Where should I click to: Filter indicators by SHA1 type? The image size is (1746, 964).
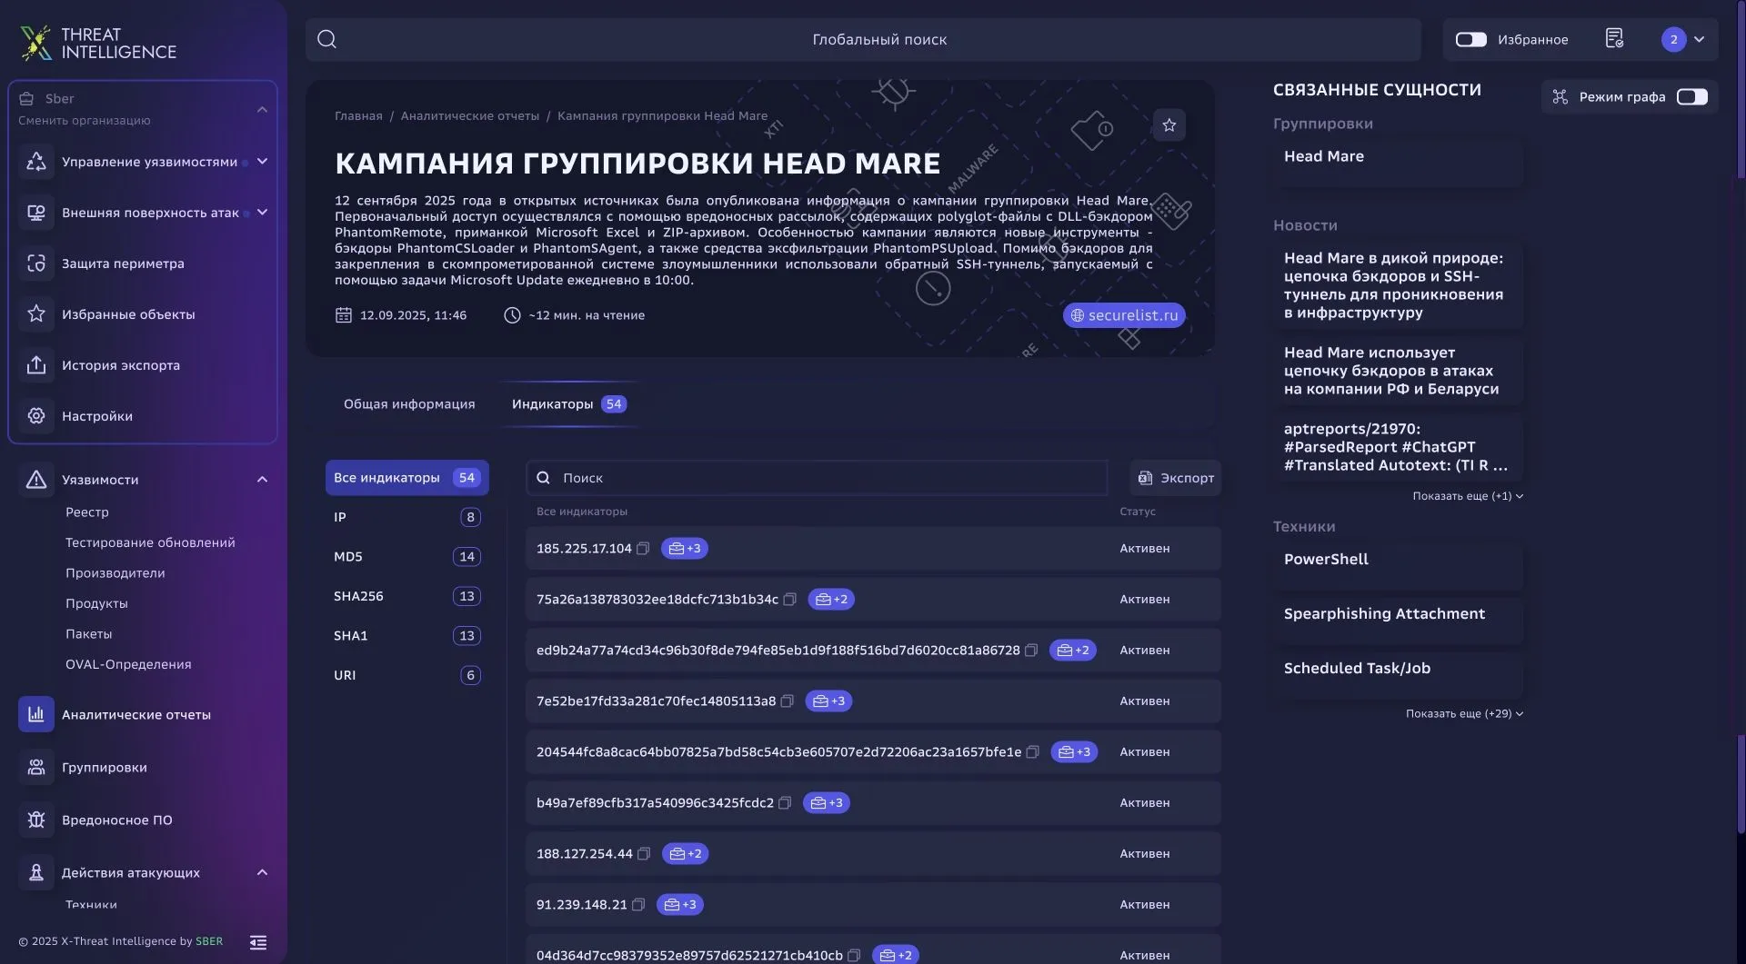406,636
